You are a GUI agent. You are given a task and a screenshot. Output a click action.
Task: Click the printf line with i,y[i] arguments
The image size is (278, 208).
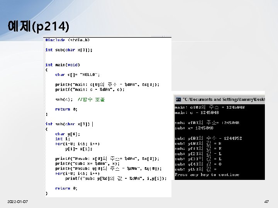coord(116,178)
